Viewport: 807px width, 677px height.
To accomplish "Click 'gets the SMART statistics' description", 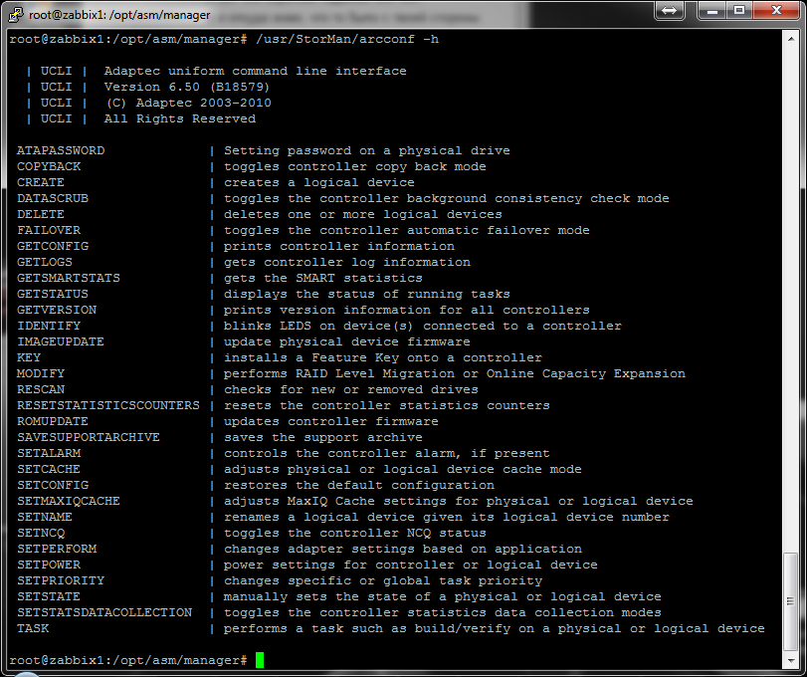I will (x=323, y=279).
